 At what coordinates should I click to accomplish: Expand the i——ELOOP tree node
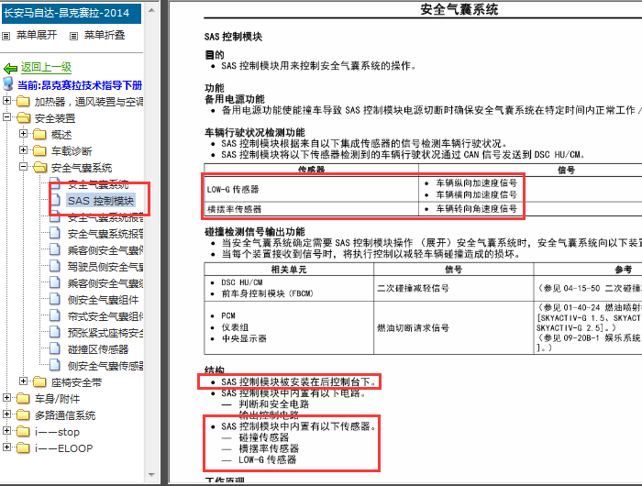6,447
